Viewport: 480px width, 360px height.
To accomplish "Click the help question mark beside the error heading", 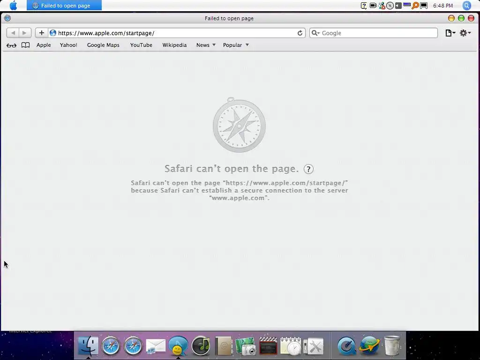I will (x=308, y=169).
